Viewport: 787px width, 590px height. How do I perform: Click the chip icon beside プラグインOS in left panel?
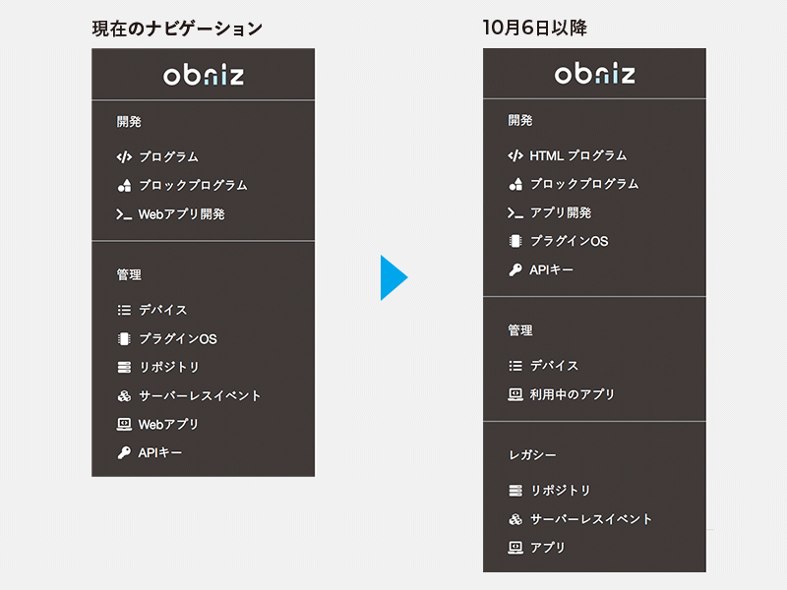coord(124,338)
